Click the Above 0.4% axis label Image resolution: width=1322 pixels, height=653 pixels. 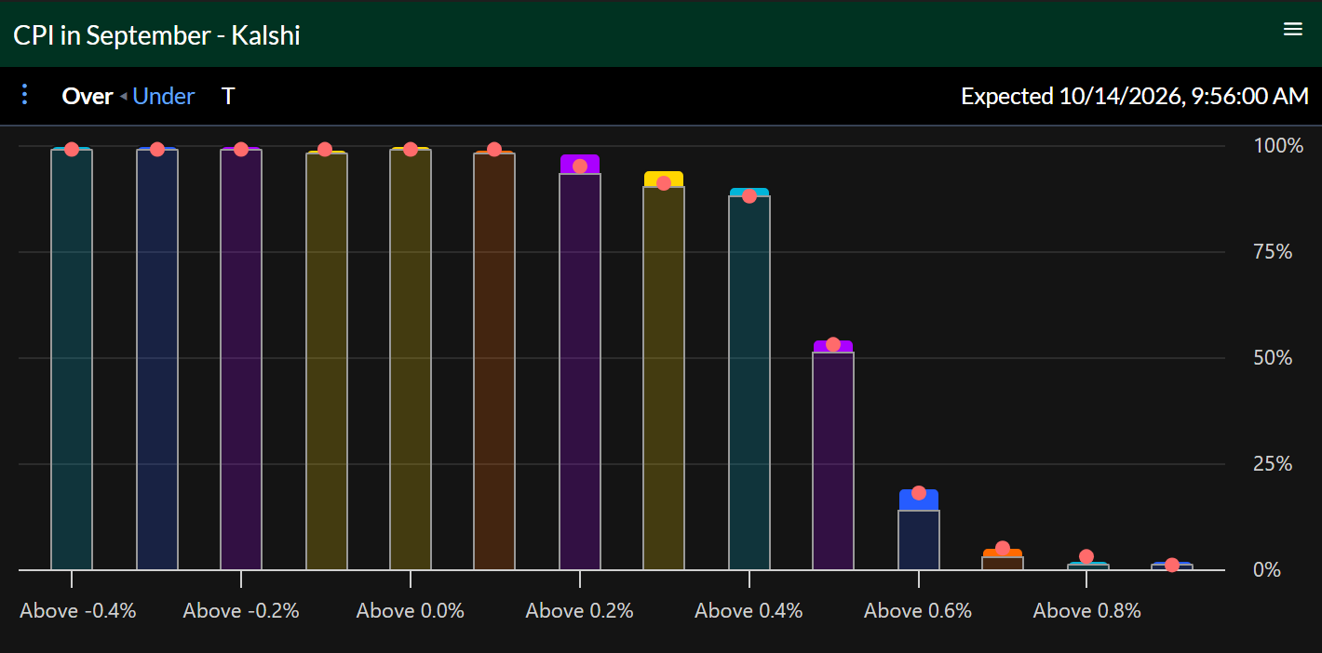749,611
